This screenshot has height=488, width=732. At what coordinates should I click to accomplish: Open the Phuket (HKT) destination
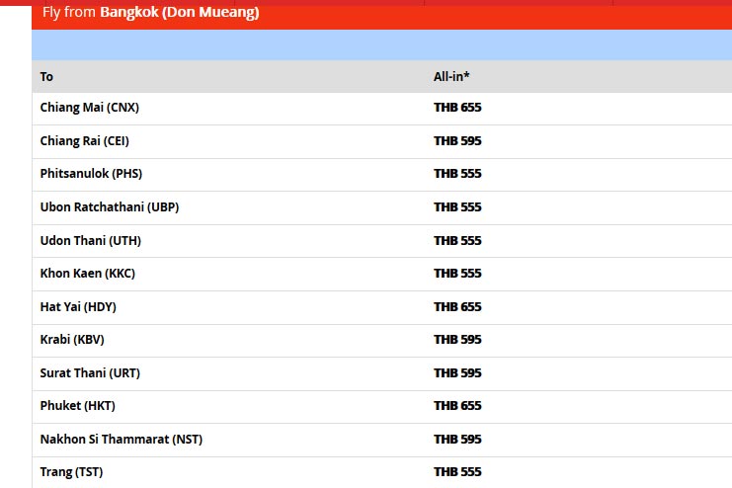[x=78, y=406]
